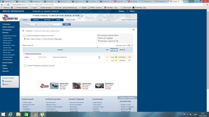Viewport: 209px width, 117px height.
Task: Open File Explorer from taskbar
Action: pos(18,114)
